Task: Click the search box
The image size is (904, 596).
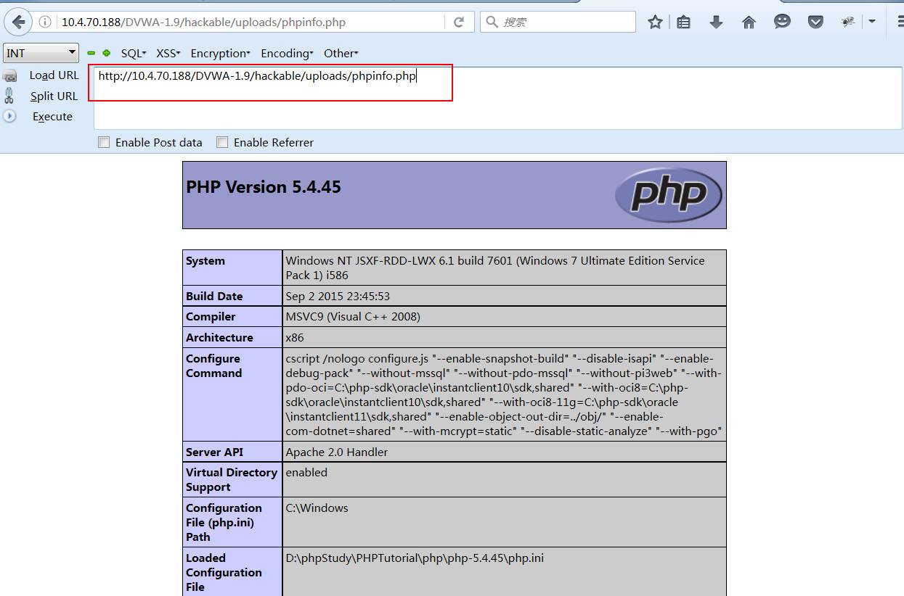Action: [558, 22]
